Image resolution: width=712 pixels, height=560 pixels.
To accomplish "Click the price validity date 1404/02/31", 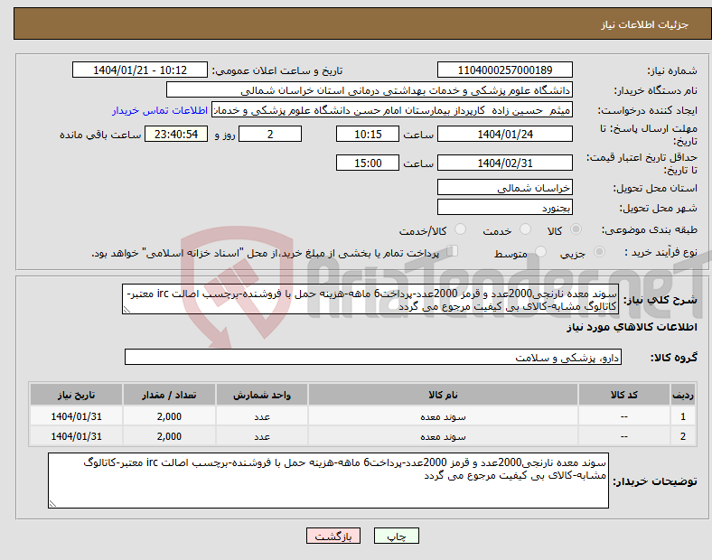I will coord(505,163).
